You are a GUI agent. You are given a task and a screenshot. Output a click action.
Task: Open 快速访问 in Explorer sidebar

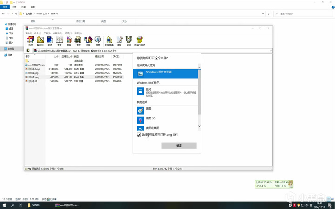pyautogui.click(x=10, y=24)
